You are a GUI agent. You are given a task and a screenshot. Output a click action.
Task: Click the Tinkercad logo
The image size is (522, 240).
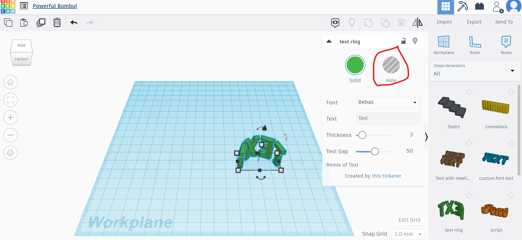click(x=8, y=7)
